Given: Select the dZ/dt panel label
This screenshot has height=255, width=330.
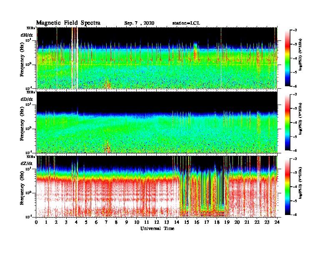Looking at the screenshot, I should [27, 163].
